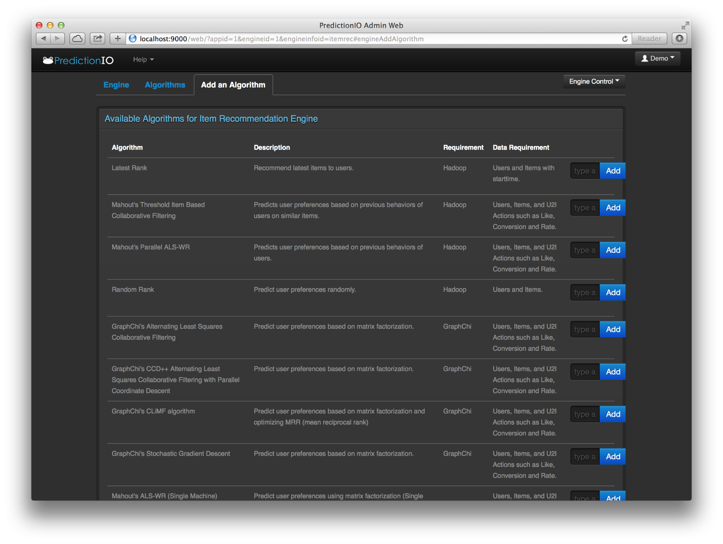This screenshot has width=723, height=544.
Task: Switch to the Algorithms tab
Action: pyautogui.click(x=165, y=85)
